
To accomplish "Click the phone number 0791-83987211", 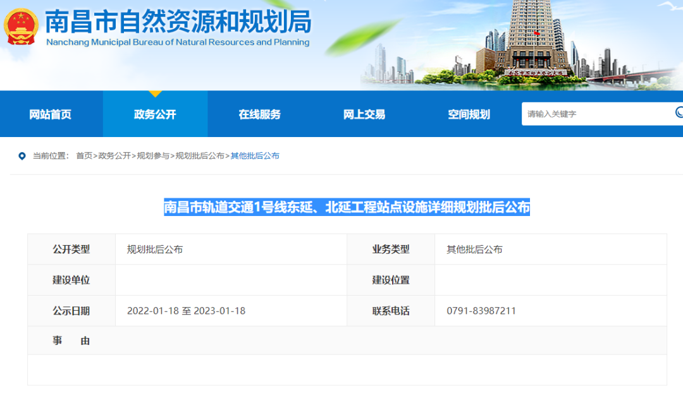I will pyautogui.click(x=481, y=311).
